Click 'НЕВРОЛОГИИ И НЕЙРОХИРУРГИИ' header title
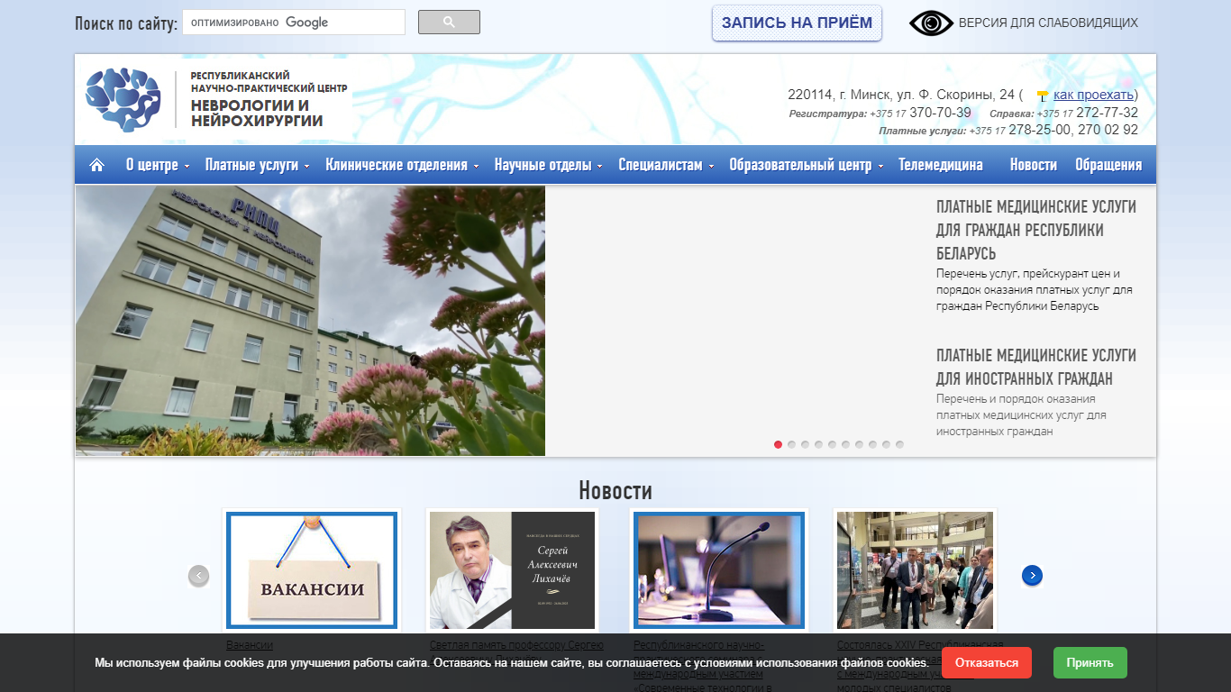The image size is (1231, 692). 257,113
